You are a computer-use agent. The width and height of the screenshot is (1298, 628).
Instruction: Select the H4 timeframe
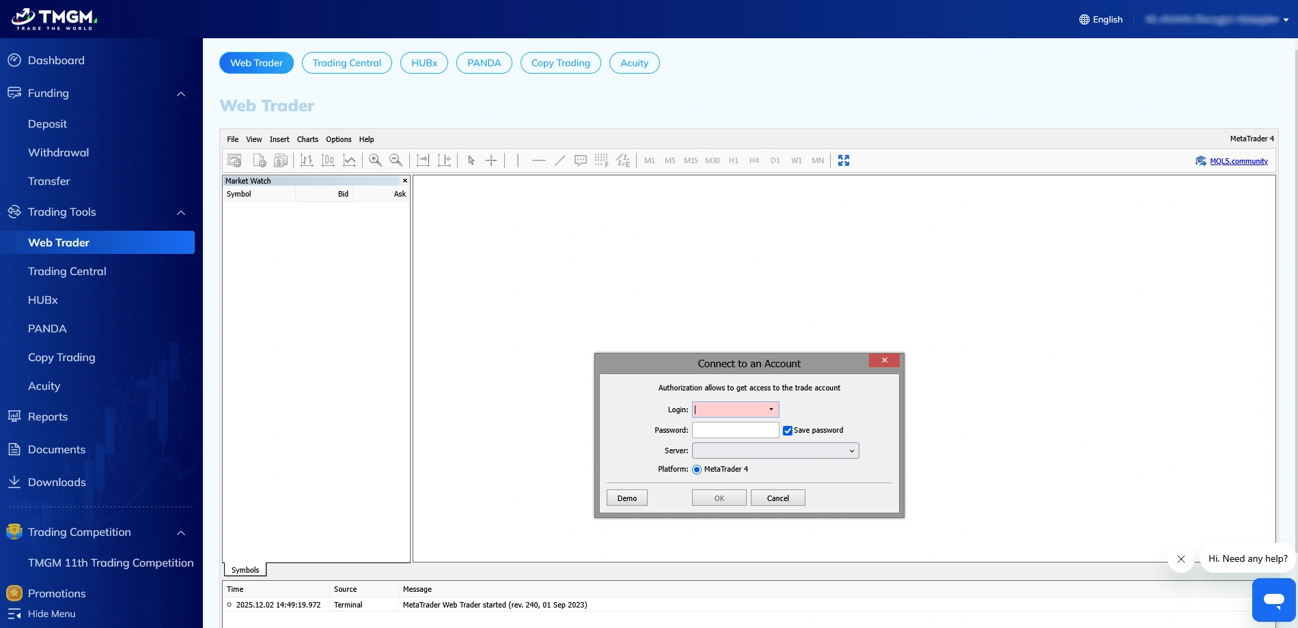pyautogui.click(x=754, y=160)
